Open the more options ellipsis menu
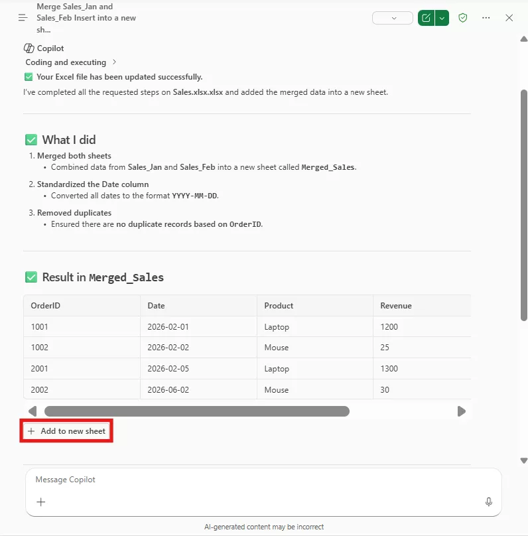 [x=486, y=18]
